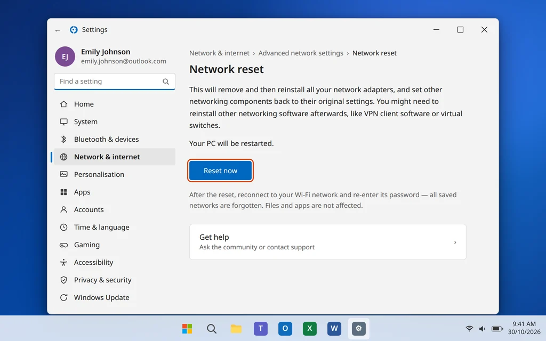This screenshot has height=341, width=546.
Task: Select Home in the sidebar
Action: 115,104
